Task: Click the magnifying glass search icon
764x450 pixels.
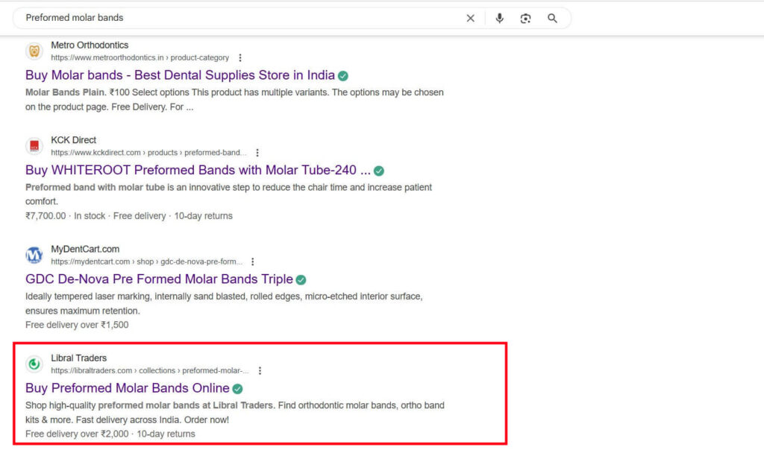Action: pyautogui.click(x=552, y=18)
